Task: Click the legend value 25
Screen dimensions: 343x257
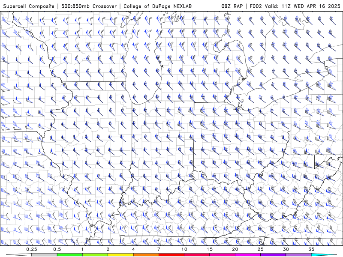Action: (260, 249)
